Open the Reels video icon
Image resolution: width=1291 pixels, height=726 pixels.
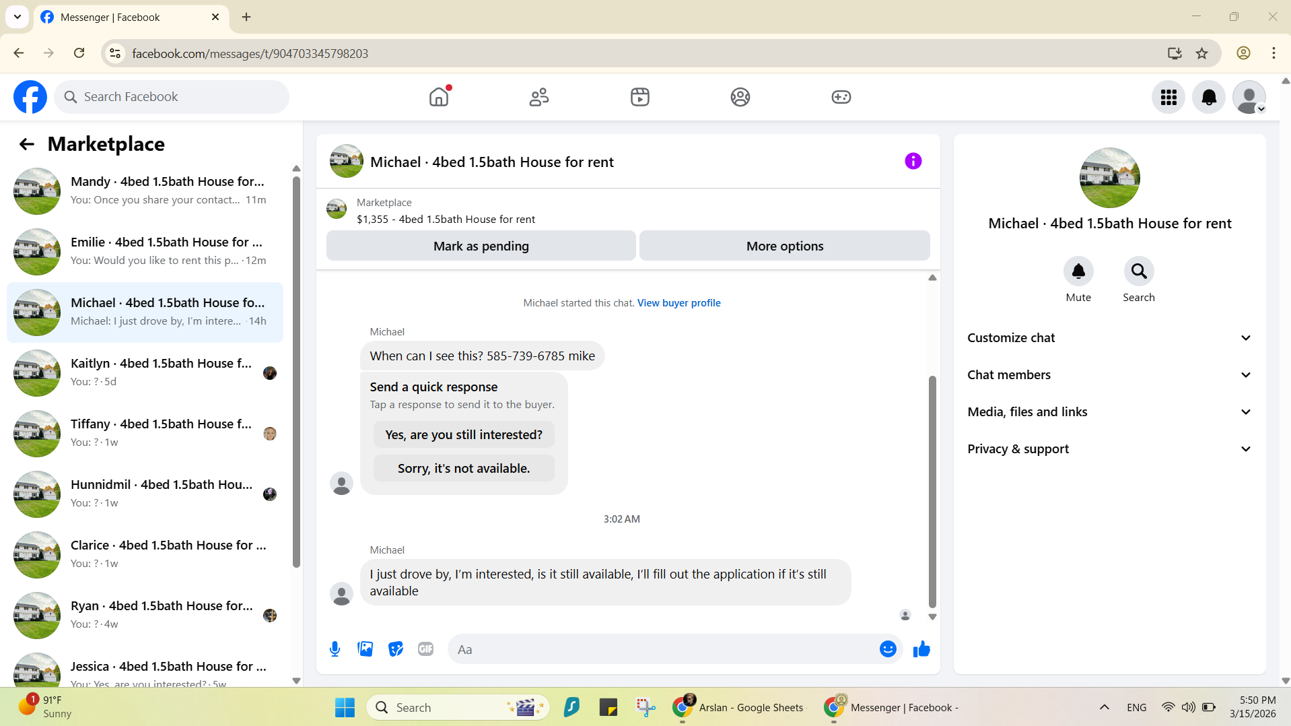point(640,97)
